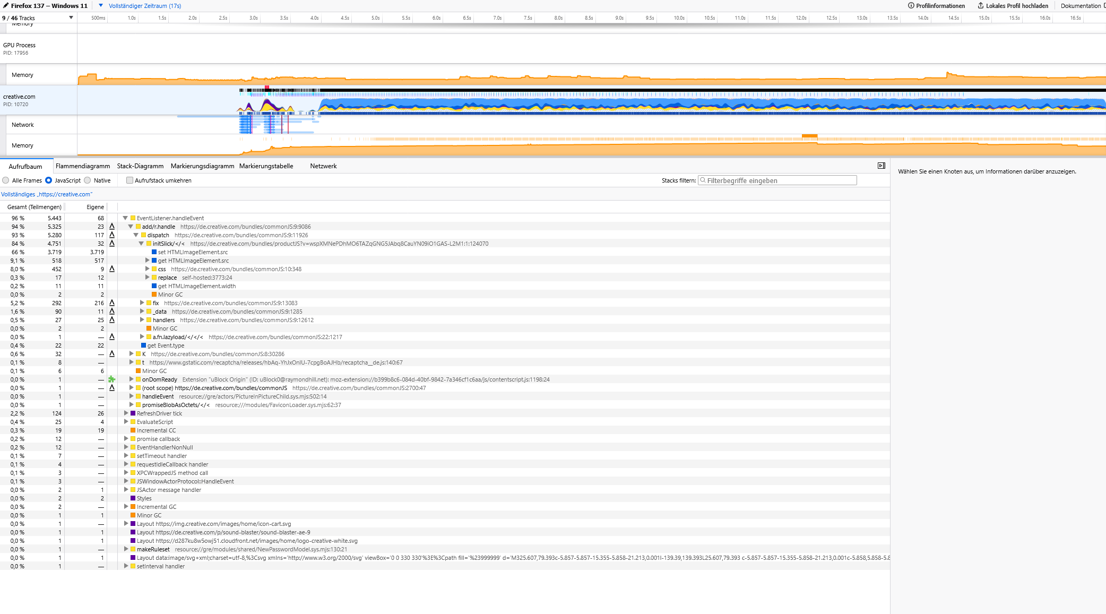This screenshot has height=614, width=1106.
Task: Enable the Aufrufstack umkehren checkbox
Action: click(x=129, y=180)
